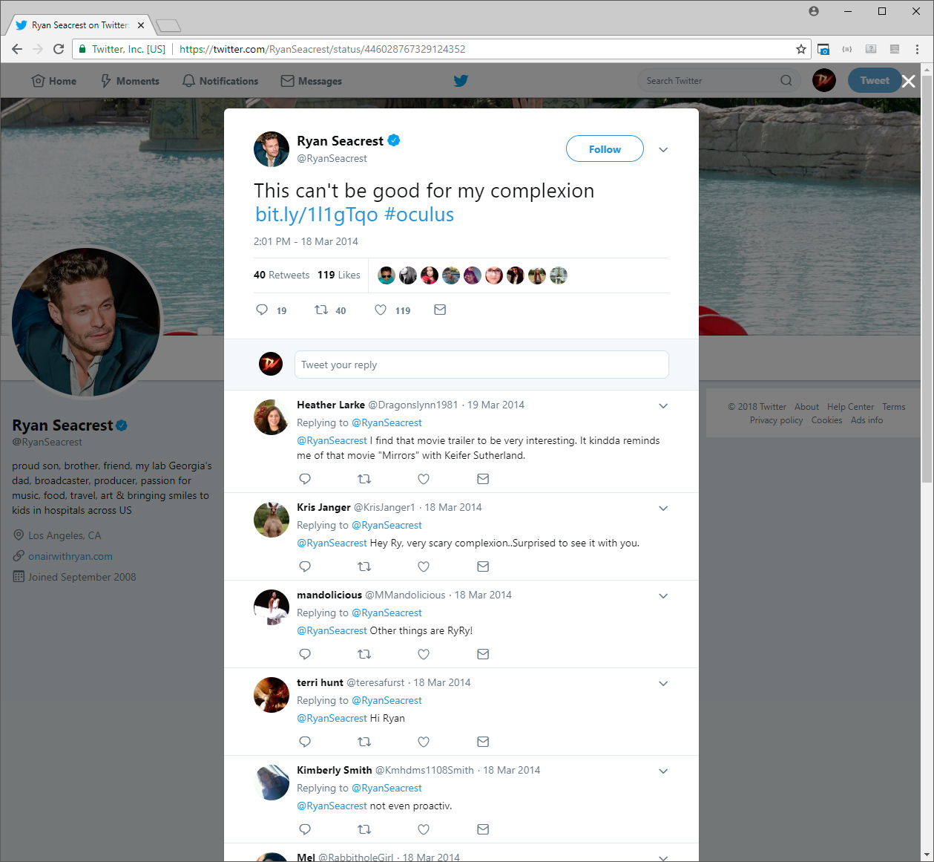Open onairwithryan.com link

click(70, 556)
